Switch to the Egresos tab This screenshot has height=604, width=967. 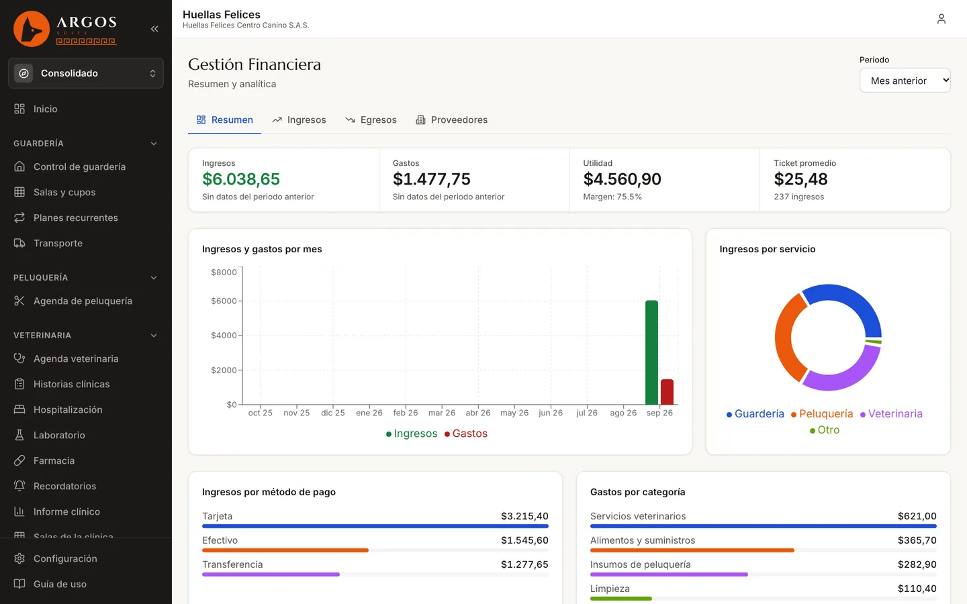coord(371,120)
